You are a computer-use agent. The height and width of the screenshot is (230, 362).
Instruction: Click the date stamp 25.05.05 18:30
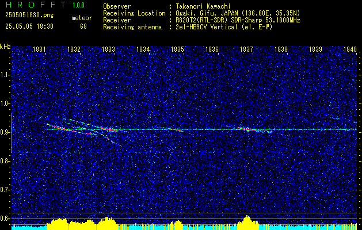(x=29, y=26)
